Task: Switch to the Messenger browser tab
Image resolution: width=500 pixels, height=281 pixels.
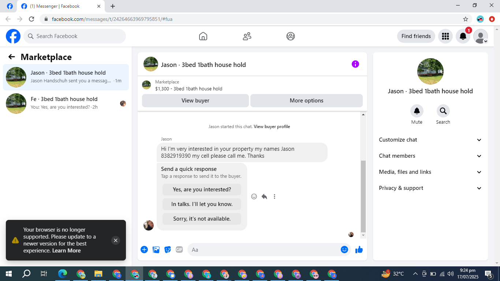Action: coord(61,6)
